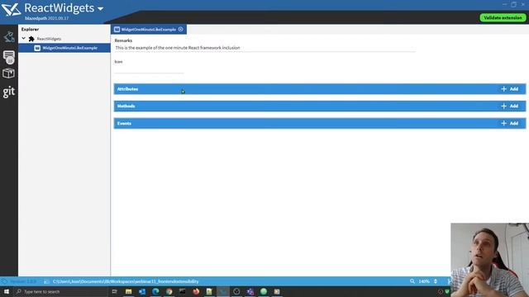Add a new event
The height and width of the screenshot is (297, 529).
pyautogui.click(x=509, y=123)
